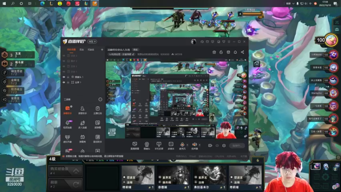Viewport: 341px width, 192px height.
Task: Click the start streaming button
Action: coord(237,145)
